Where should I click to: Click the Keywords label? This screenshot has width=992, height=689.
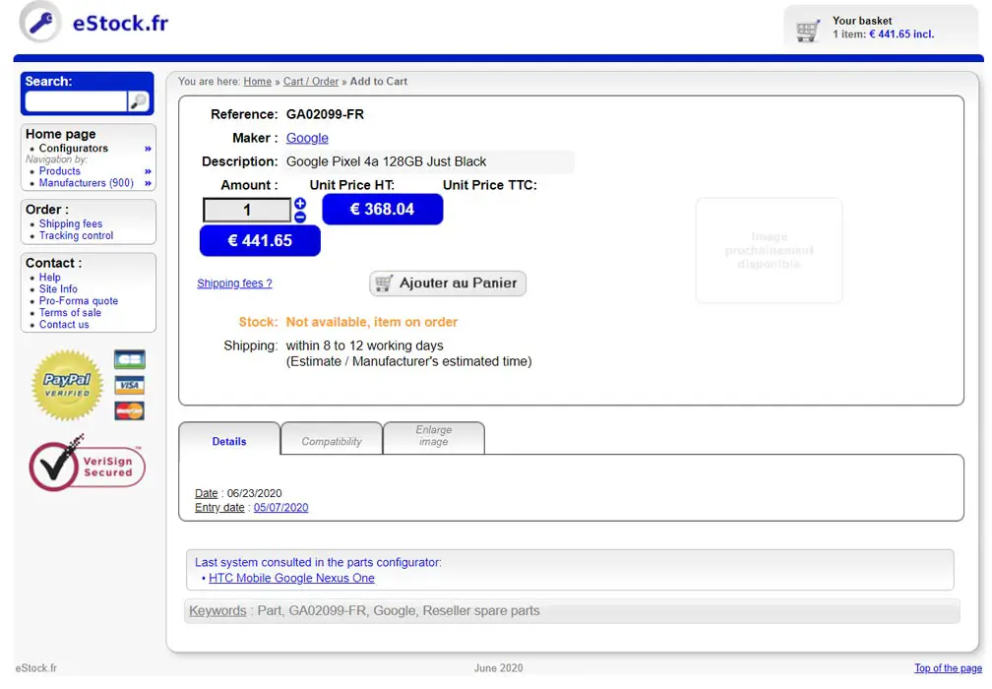[x=217, y=611]
